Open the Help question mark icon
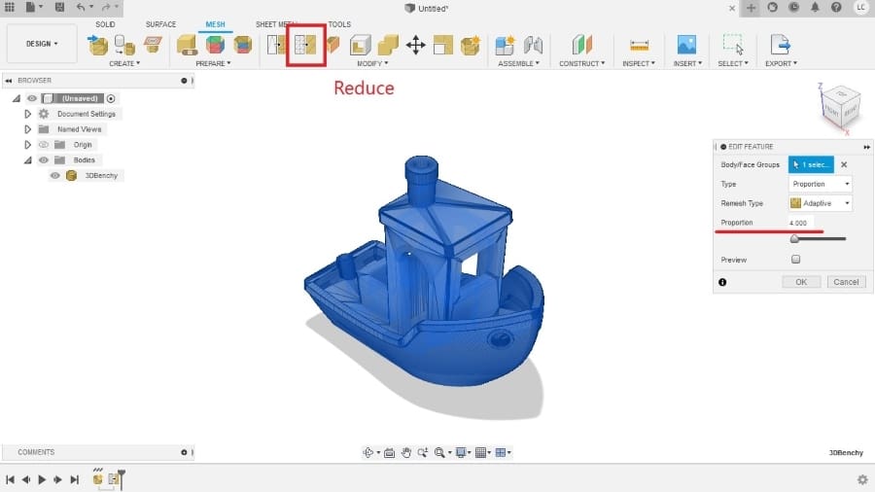 [x=836, y=7]
